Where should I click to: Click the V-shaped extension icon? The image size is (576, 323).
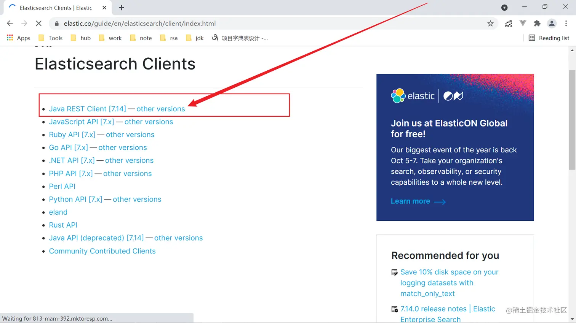click(x=523, y=24)
